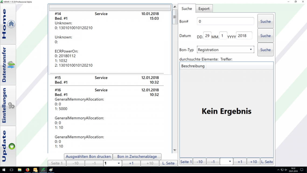Switch to the Suche tab
Screen dimensions: 307x173
click(187, 9)
